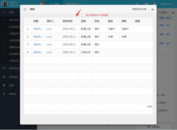Viewport: 177px width, 130px height.
Task: Click the user avatar in top-left corner
Action: 4,4
